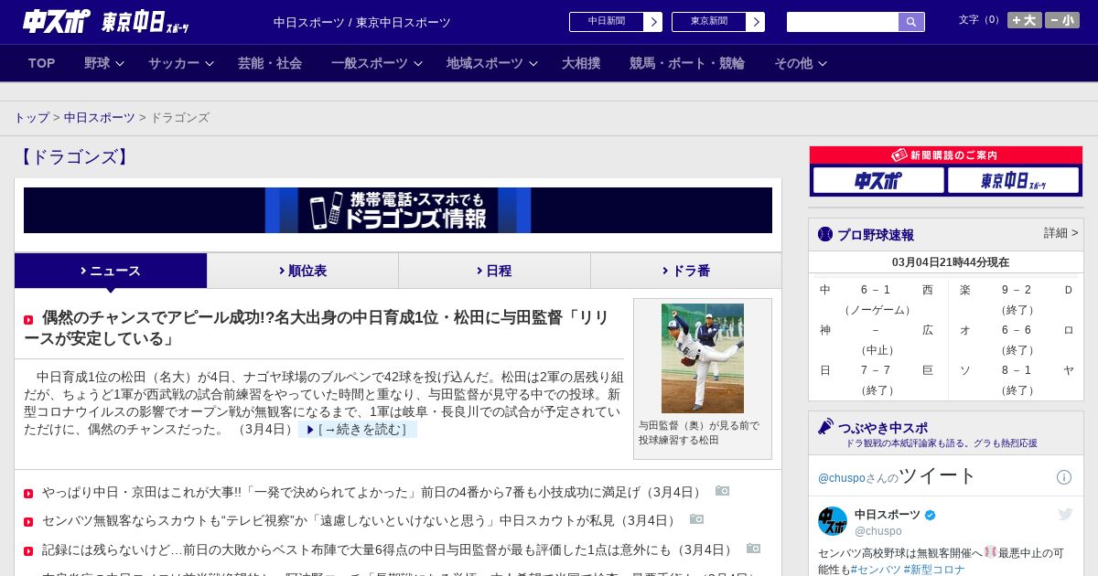Click the 中日スポーツ tweet avatar
Image resolution: width=1098 pixels, height=576 pixels.
[x=833, y=521]
